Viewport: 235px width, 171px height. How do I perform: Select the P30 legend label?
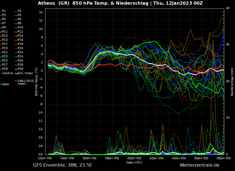(20, 69)
